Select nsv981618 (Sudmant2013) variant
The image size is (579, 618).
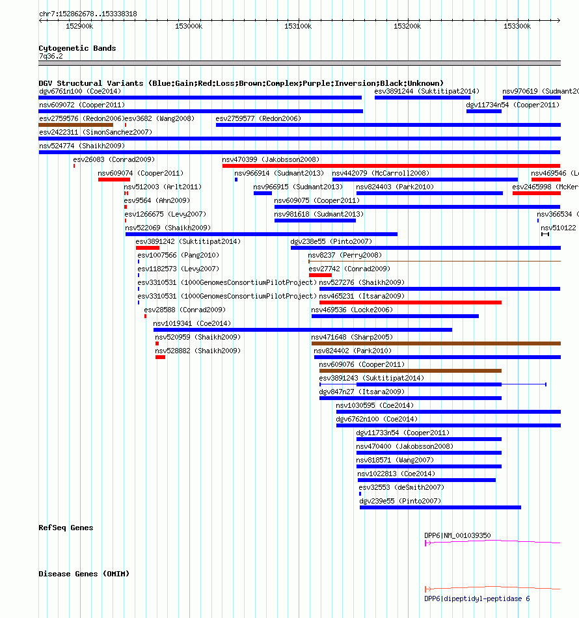click(x=315, y=221)
